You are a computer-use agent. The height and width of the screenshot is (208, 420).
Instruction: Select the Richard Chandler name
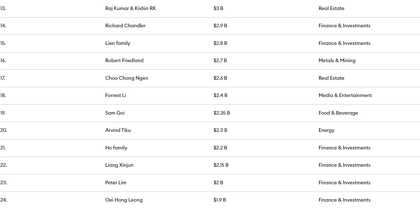coord(125,26)
